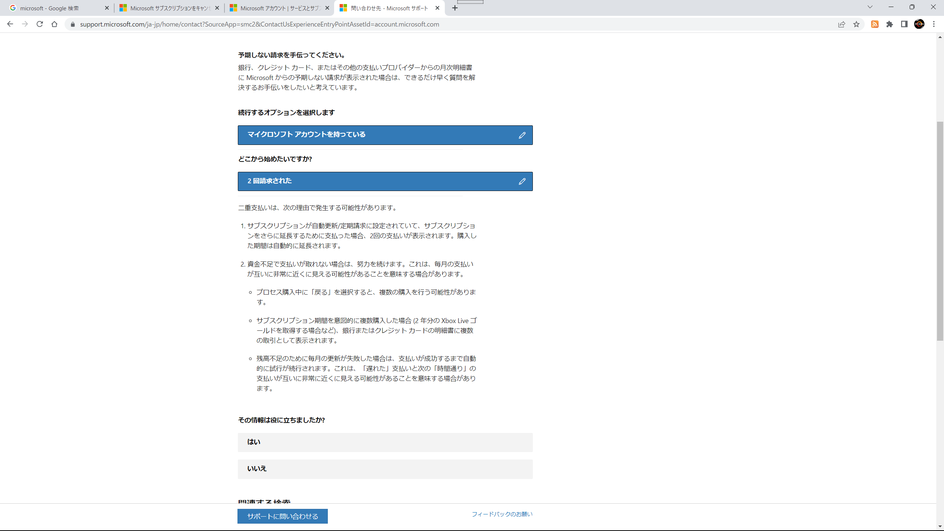Answer いいえ to helpful question
Screen dimensions: 944x531
coord(385,469)
